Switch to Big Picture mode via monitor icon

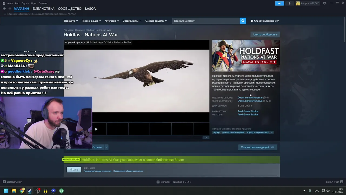click(324, 3)
